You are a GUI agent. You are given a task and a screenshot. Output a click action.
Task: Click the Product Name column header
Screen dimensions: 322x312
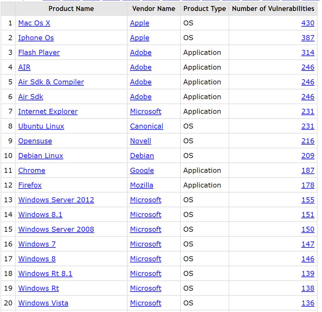tap(71, 9)
